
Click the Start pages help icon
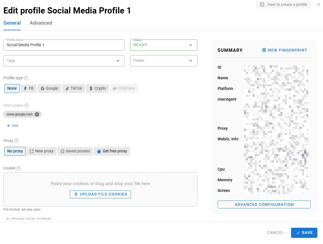(27, 106)
